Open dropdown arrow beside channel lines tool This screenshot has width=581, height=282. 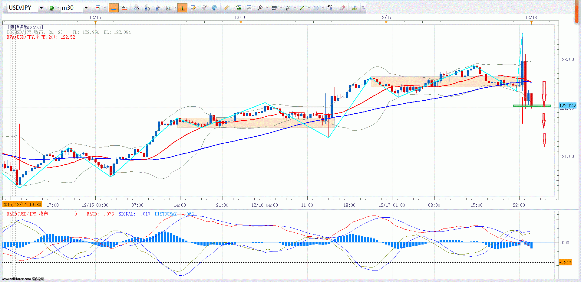tap(267, 8)
